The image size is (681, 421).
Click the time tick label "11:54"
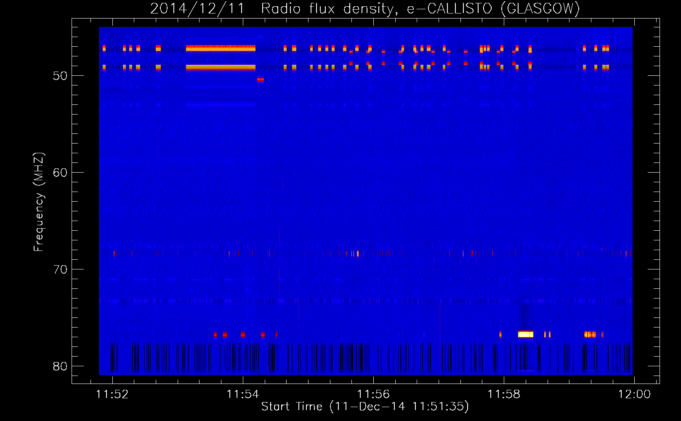(243, 394)
